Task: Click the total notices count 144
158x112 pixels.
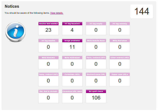Action: coord(141,11)
